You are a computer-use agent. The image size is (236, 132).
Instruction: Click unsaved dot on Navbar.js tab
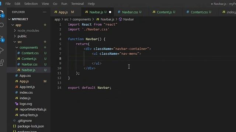click(x=110, y=12)
